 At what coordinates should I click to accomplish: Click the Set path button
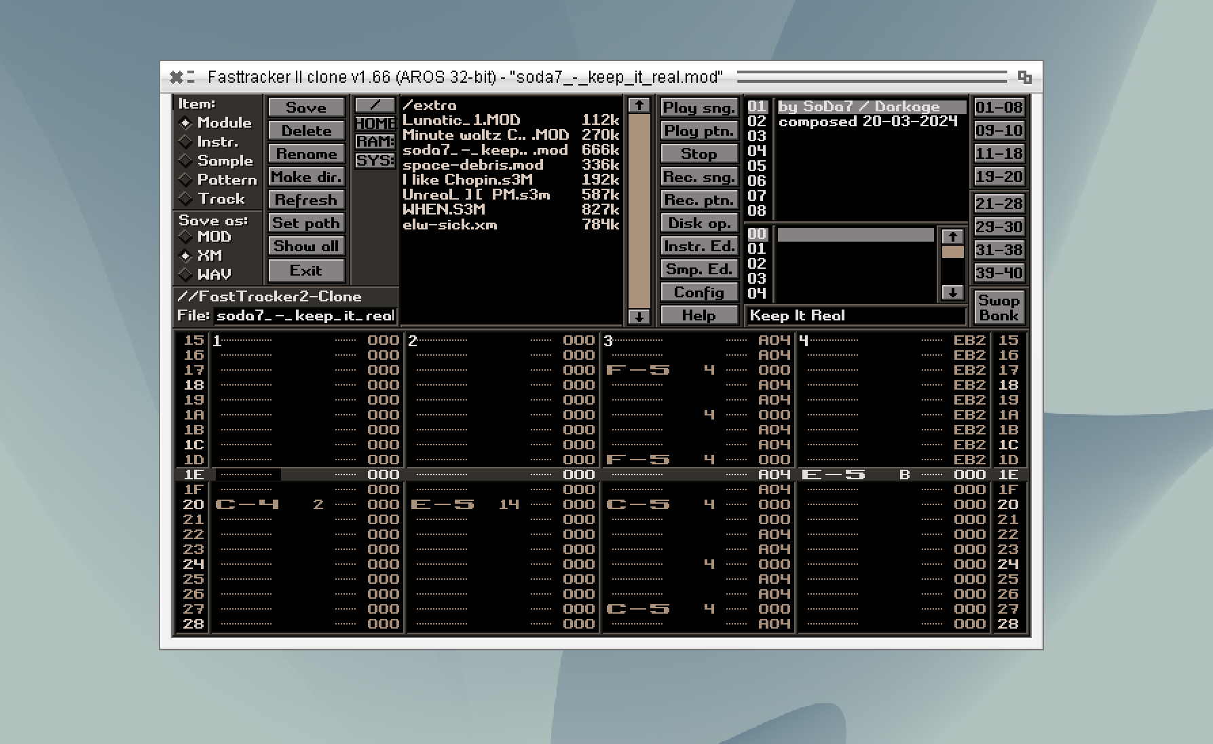click(306, 223)
